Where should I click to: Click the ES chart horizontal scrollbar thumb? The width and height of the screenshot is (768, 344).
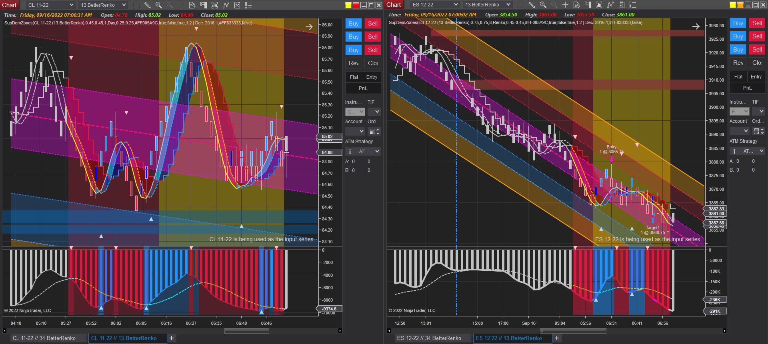(573, 331)
